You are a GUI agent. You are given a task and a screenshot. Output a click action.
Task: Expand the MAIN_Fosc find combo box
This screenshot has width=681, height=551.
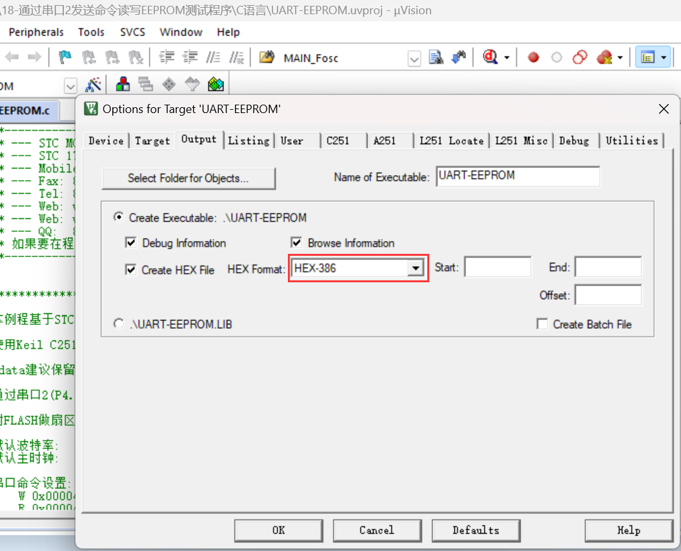coord(414,58)
